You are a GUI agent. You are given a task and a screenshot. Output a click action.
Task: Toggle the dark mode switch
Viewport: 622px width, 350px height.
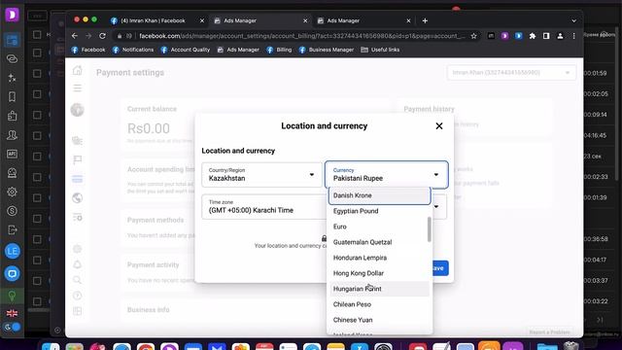12,327
